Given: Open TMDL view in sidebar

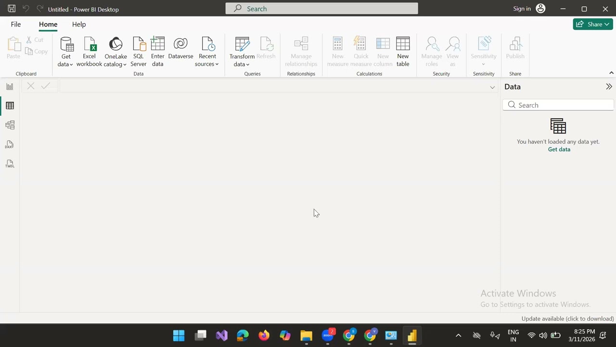Looking at the screenshot, I should pyautogui.click(x=10, y=164).
